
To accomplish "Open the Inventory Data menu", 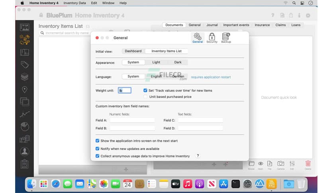I will coord(74,3).
